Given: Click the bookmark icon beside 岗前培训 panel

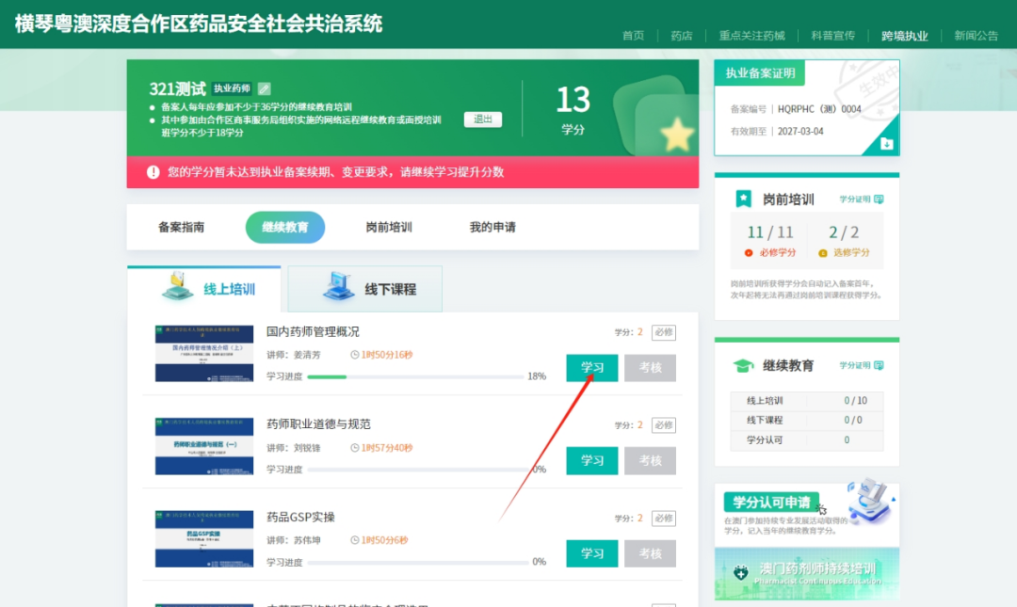Looking at the screenshot, I should (743, 198).
